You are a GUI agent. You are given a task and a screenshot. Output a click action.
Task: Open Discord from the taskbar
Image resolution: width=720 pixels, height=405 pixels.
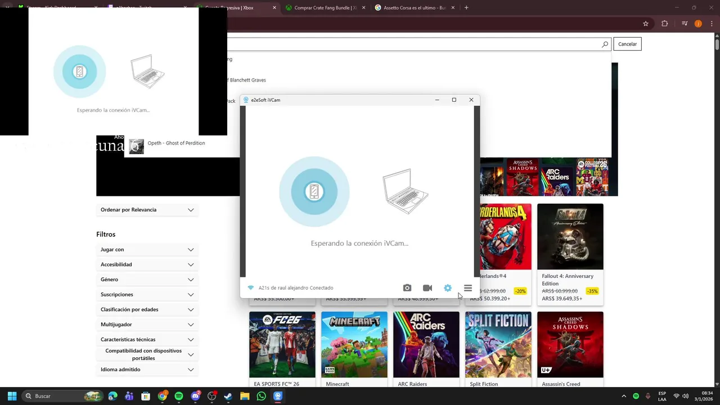tap(195, 396)
